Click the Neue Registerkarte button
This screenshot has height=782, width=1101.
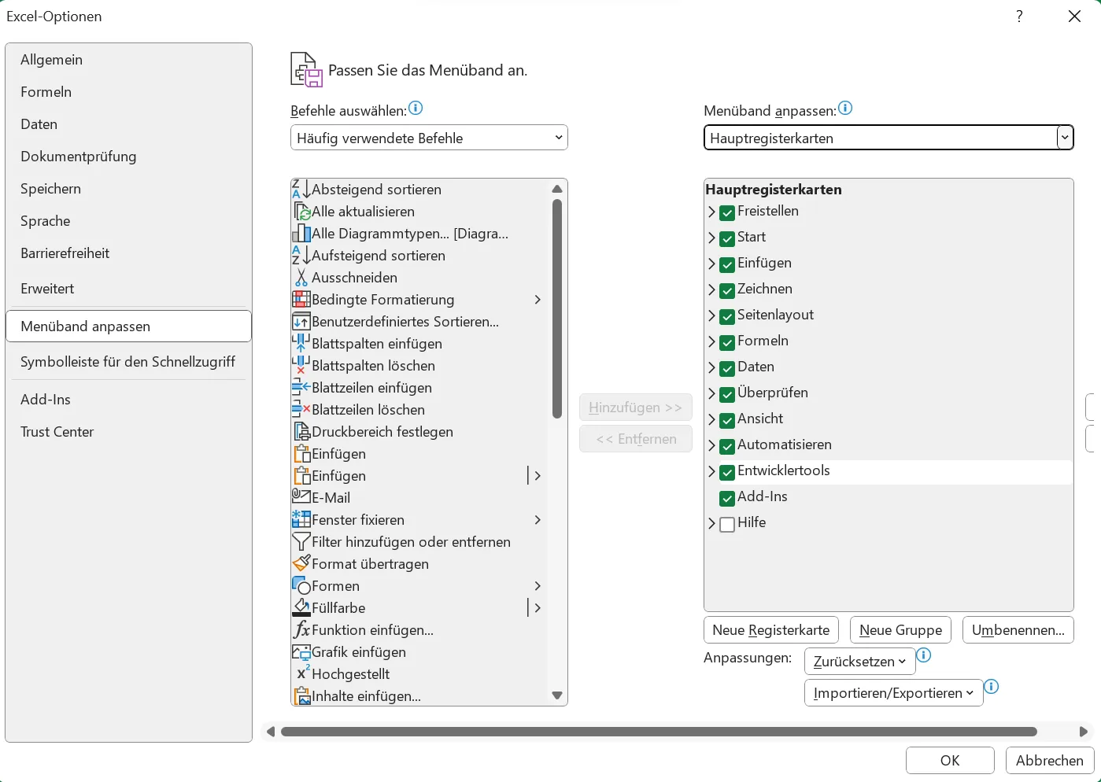(771, 630)
